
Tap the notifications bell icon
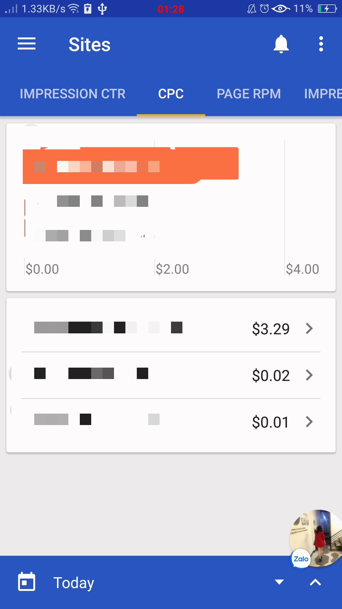(281, 44)
